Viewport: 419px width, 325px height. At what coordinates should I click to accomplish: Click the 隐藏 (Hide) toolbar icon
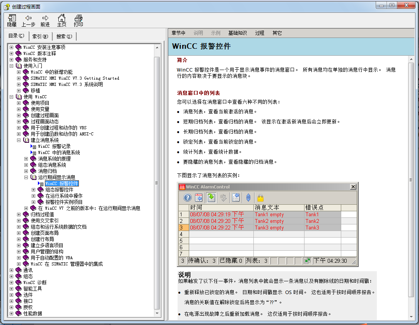pos(12,18)
